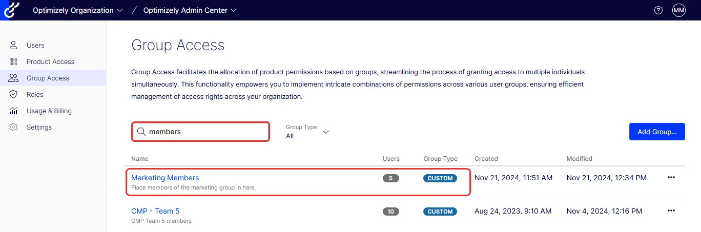Click the Usage & Billing chart icon

(x=14, y=111)
